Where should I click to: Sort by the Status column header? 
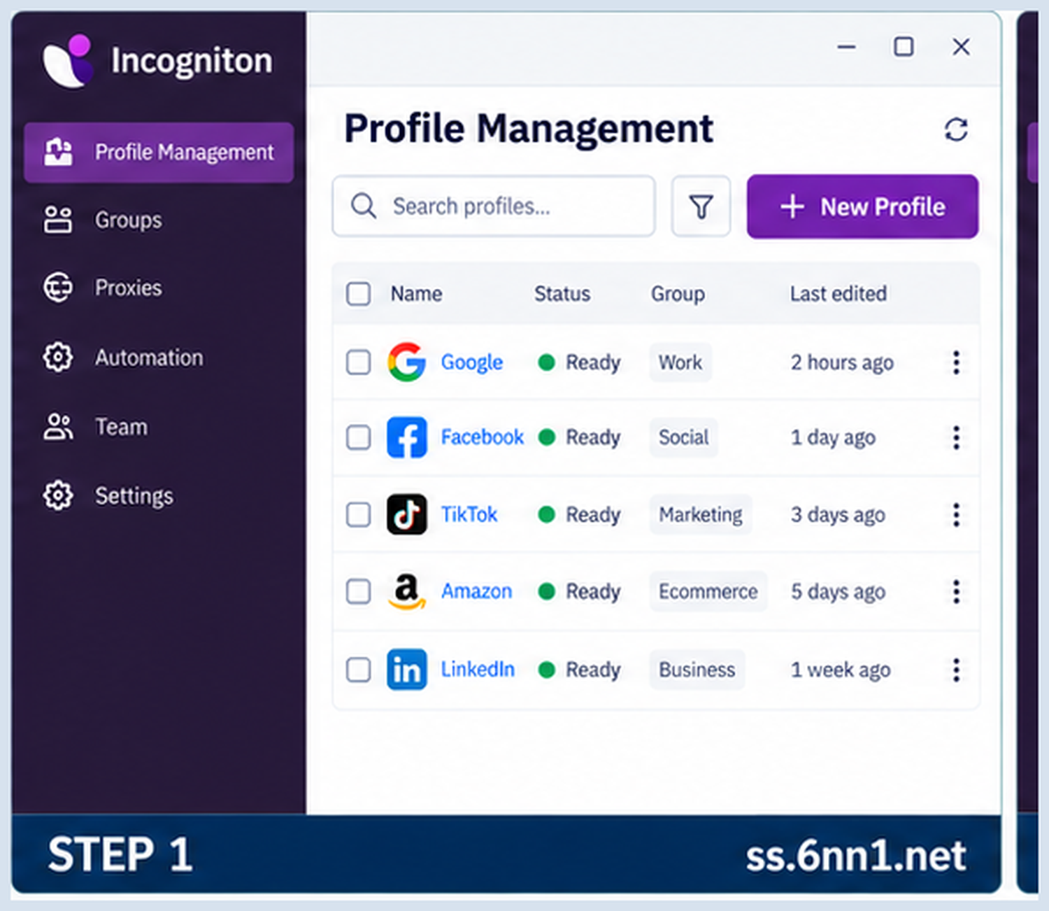tap(562, 294)
